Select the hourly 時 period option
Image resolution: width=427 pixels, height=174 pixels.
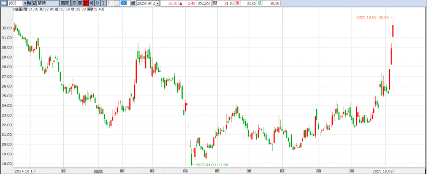pos(91,3)
